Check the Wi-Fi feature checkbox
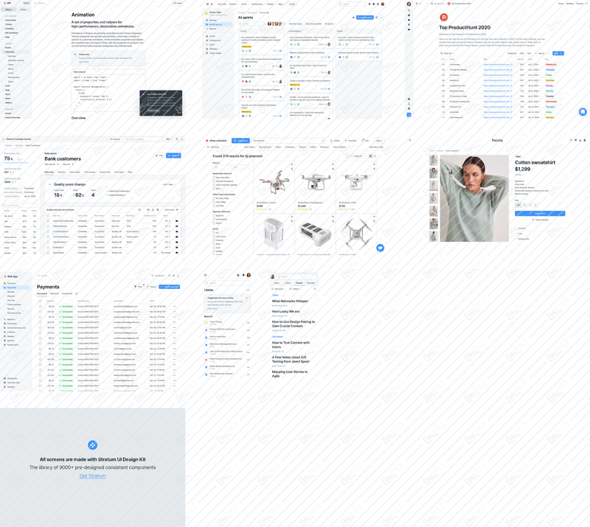The width and height of the screenshot is (590, 527). (x=214, y=189)
